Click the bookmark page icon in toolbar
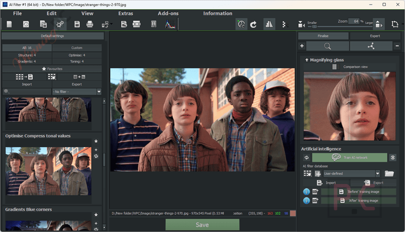The width and height of the screenshot is (405, 232). click(x=154, y=24)
